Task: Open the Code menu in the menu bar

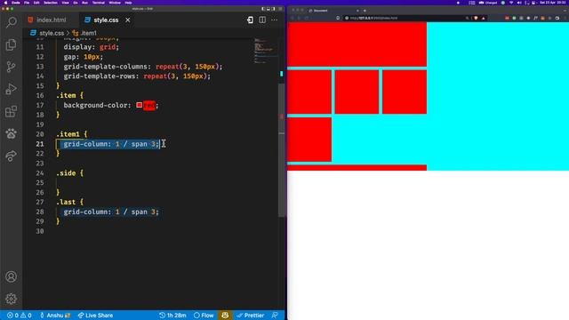Action: click(x=16, y=3)
